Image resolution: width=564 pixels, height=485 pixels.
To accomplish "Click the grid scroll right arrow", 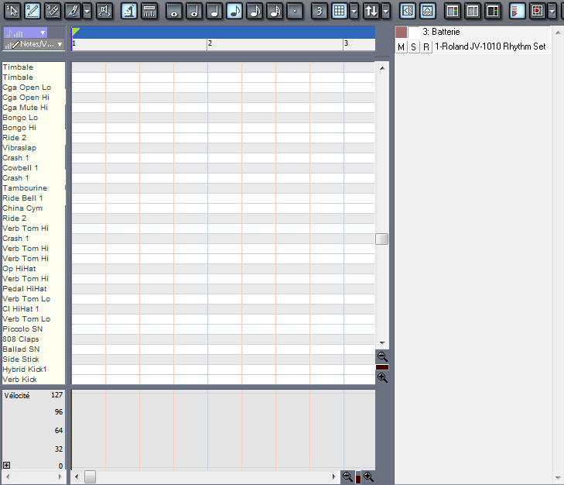I will click(333, 476).
